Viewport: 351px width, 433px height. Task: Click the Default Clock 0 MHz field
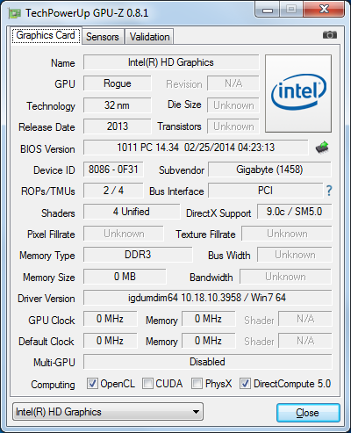pyautogui.click(x=111, y=341)
